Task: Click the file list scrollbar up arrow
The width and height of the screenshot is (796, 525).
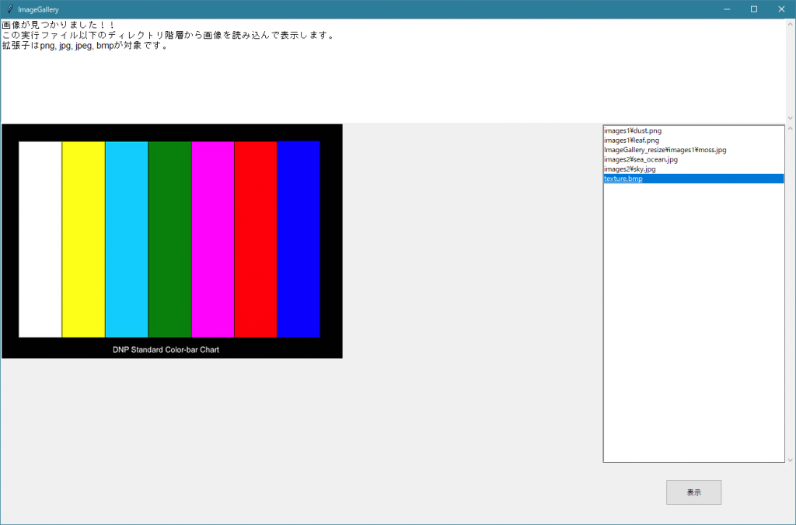Action: 790,129
